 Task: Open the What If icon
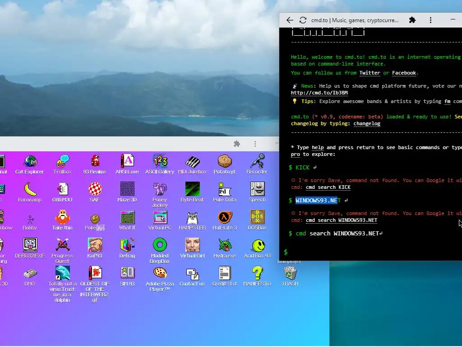pos(127,220)
